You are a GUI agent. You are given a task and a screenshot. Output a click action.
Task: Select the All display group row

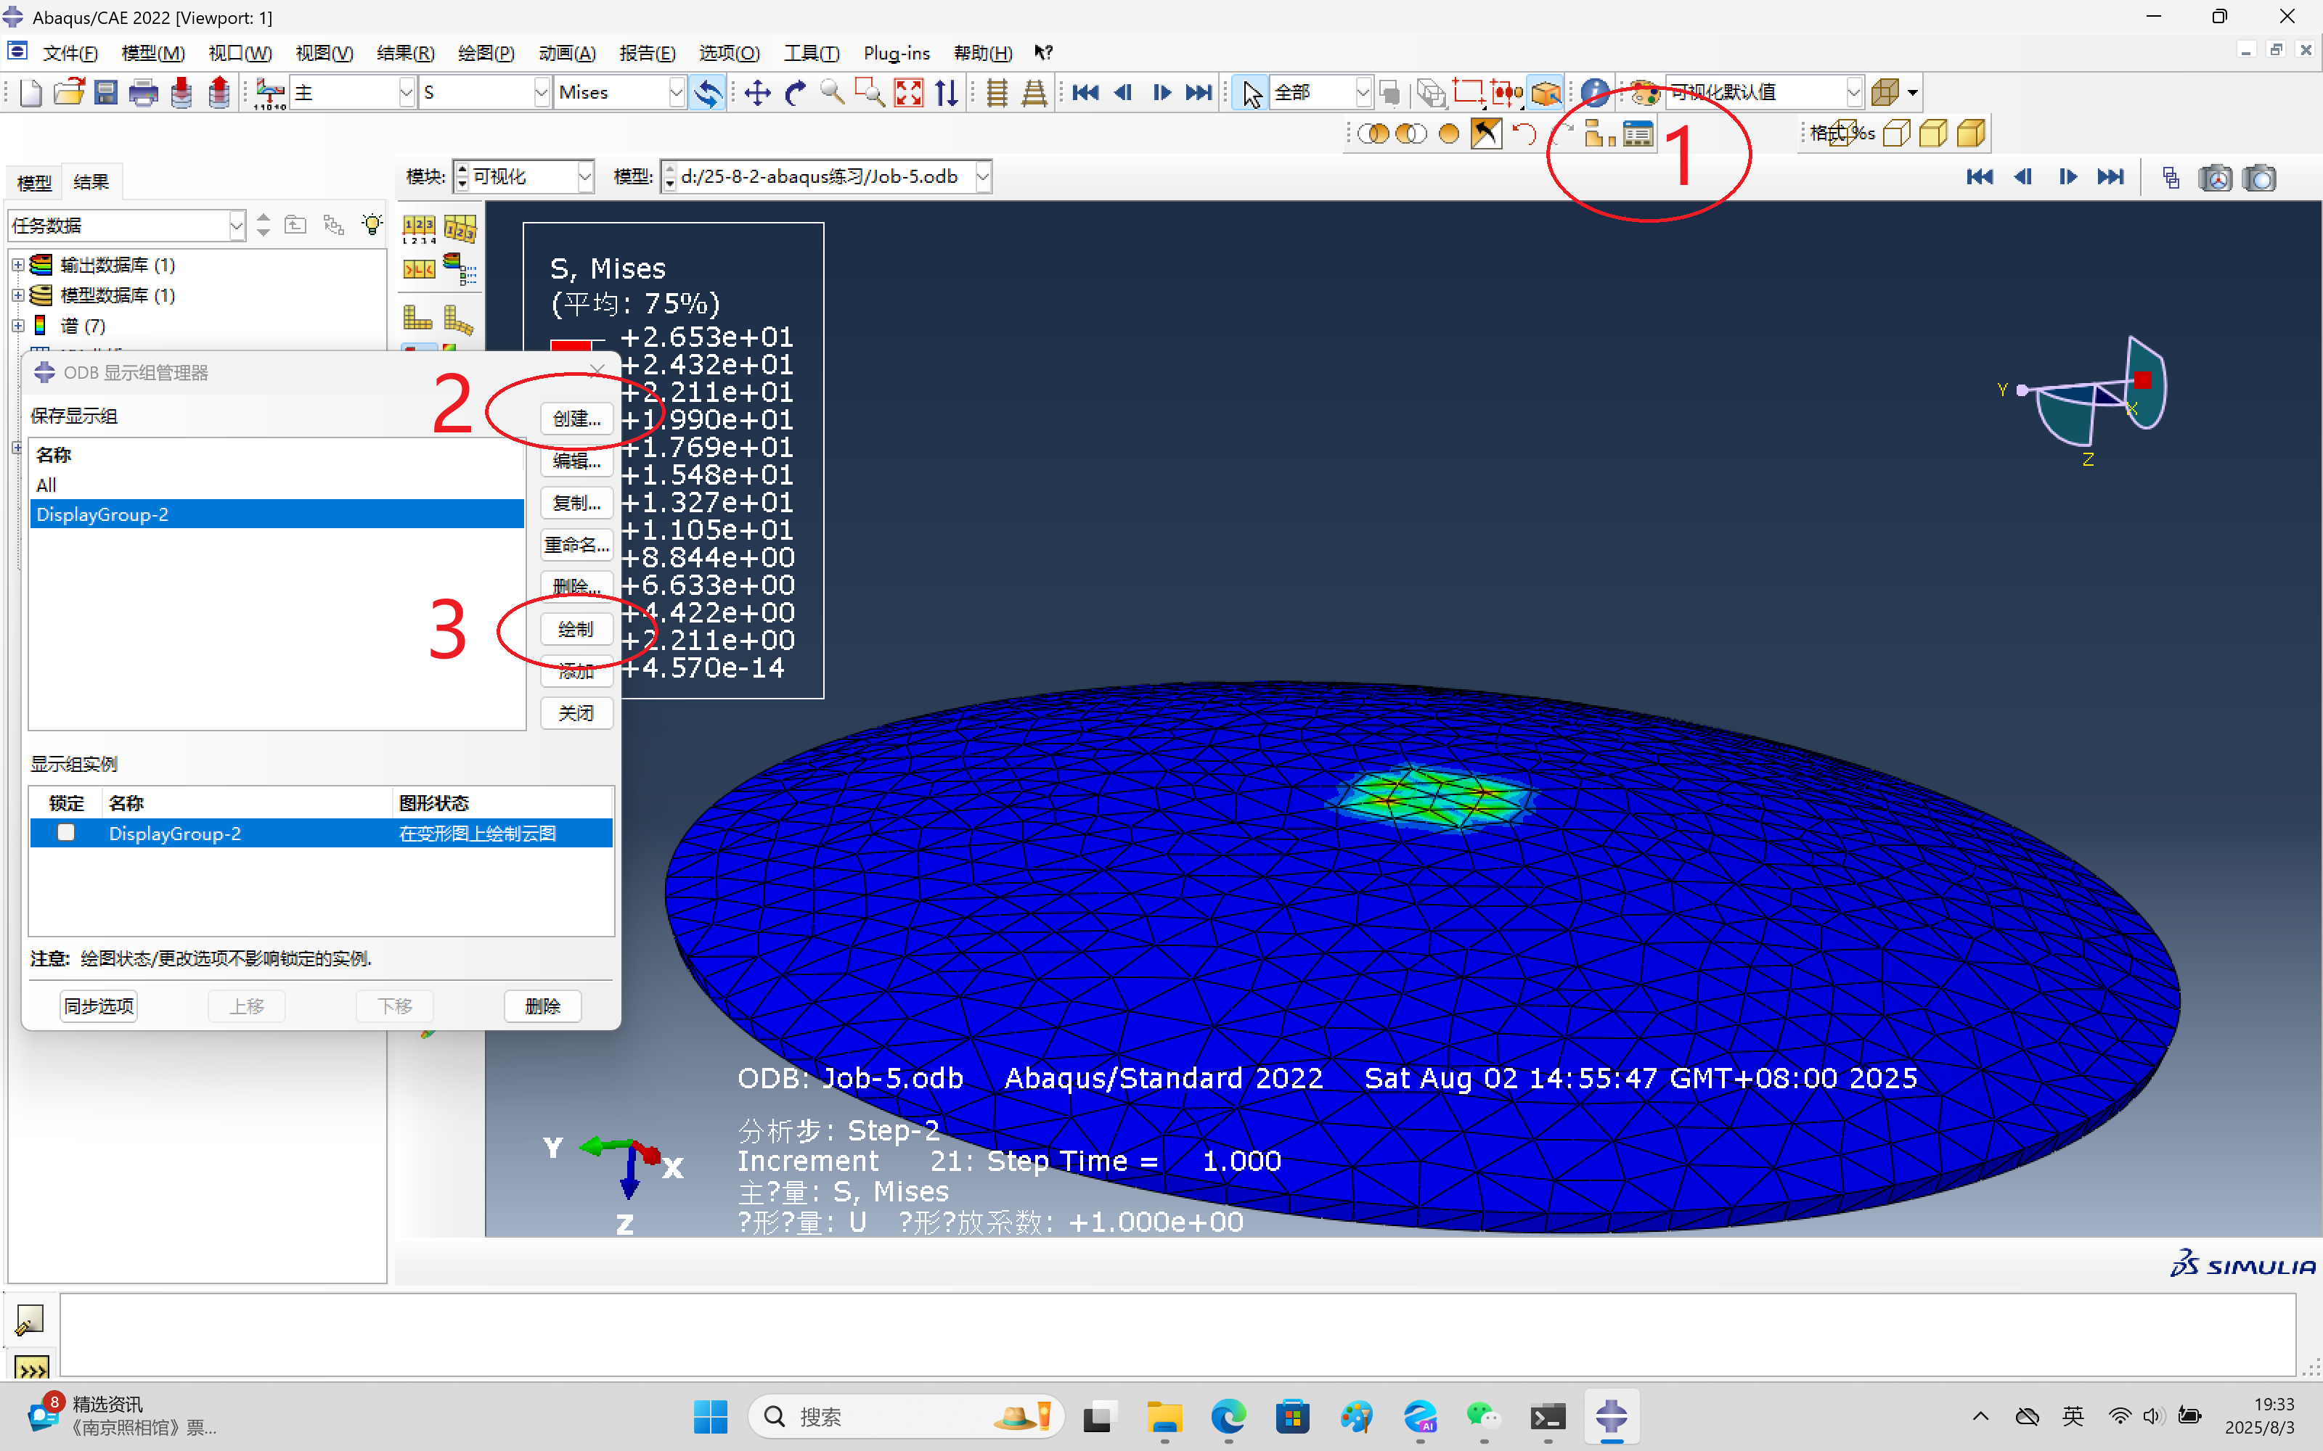coord(277,485)
